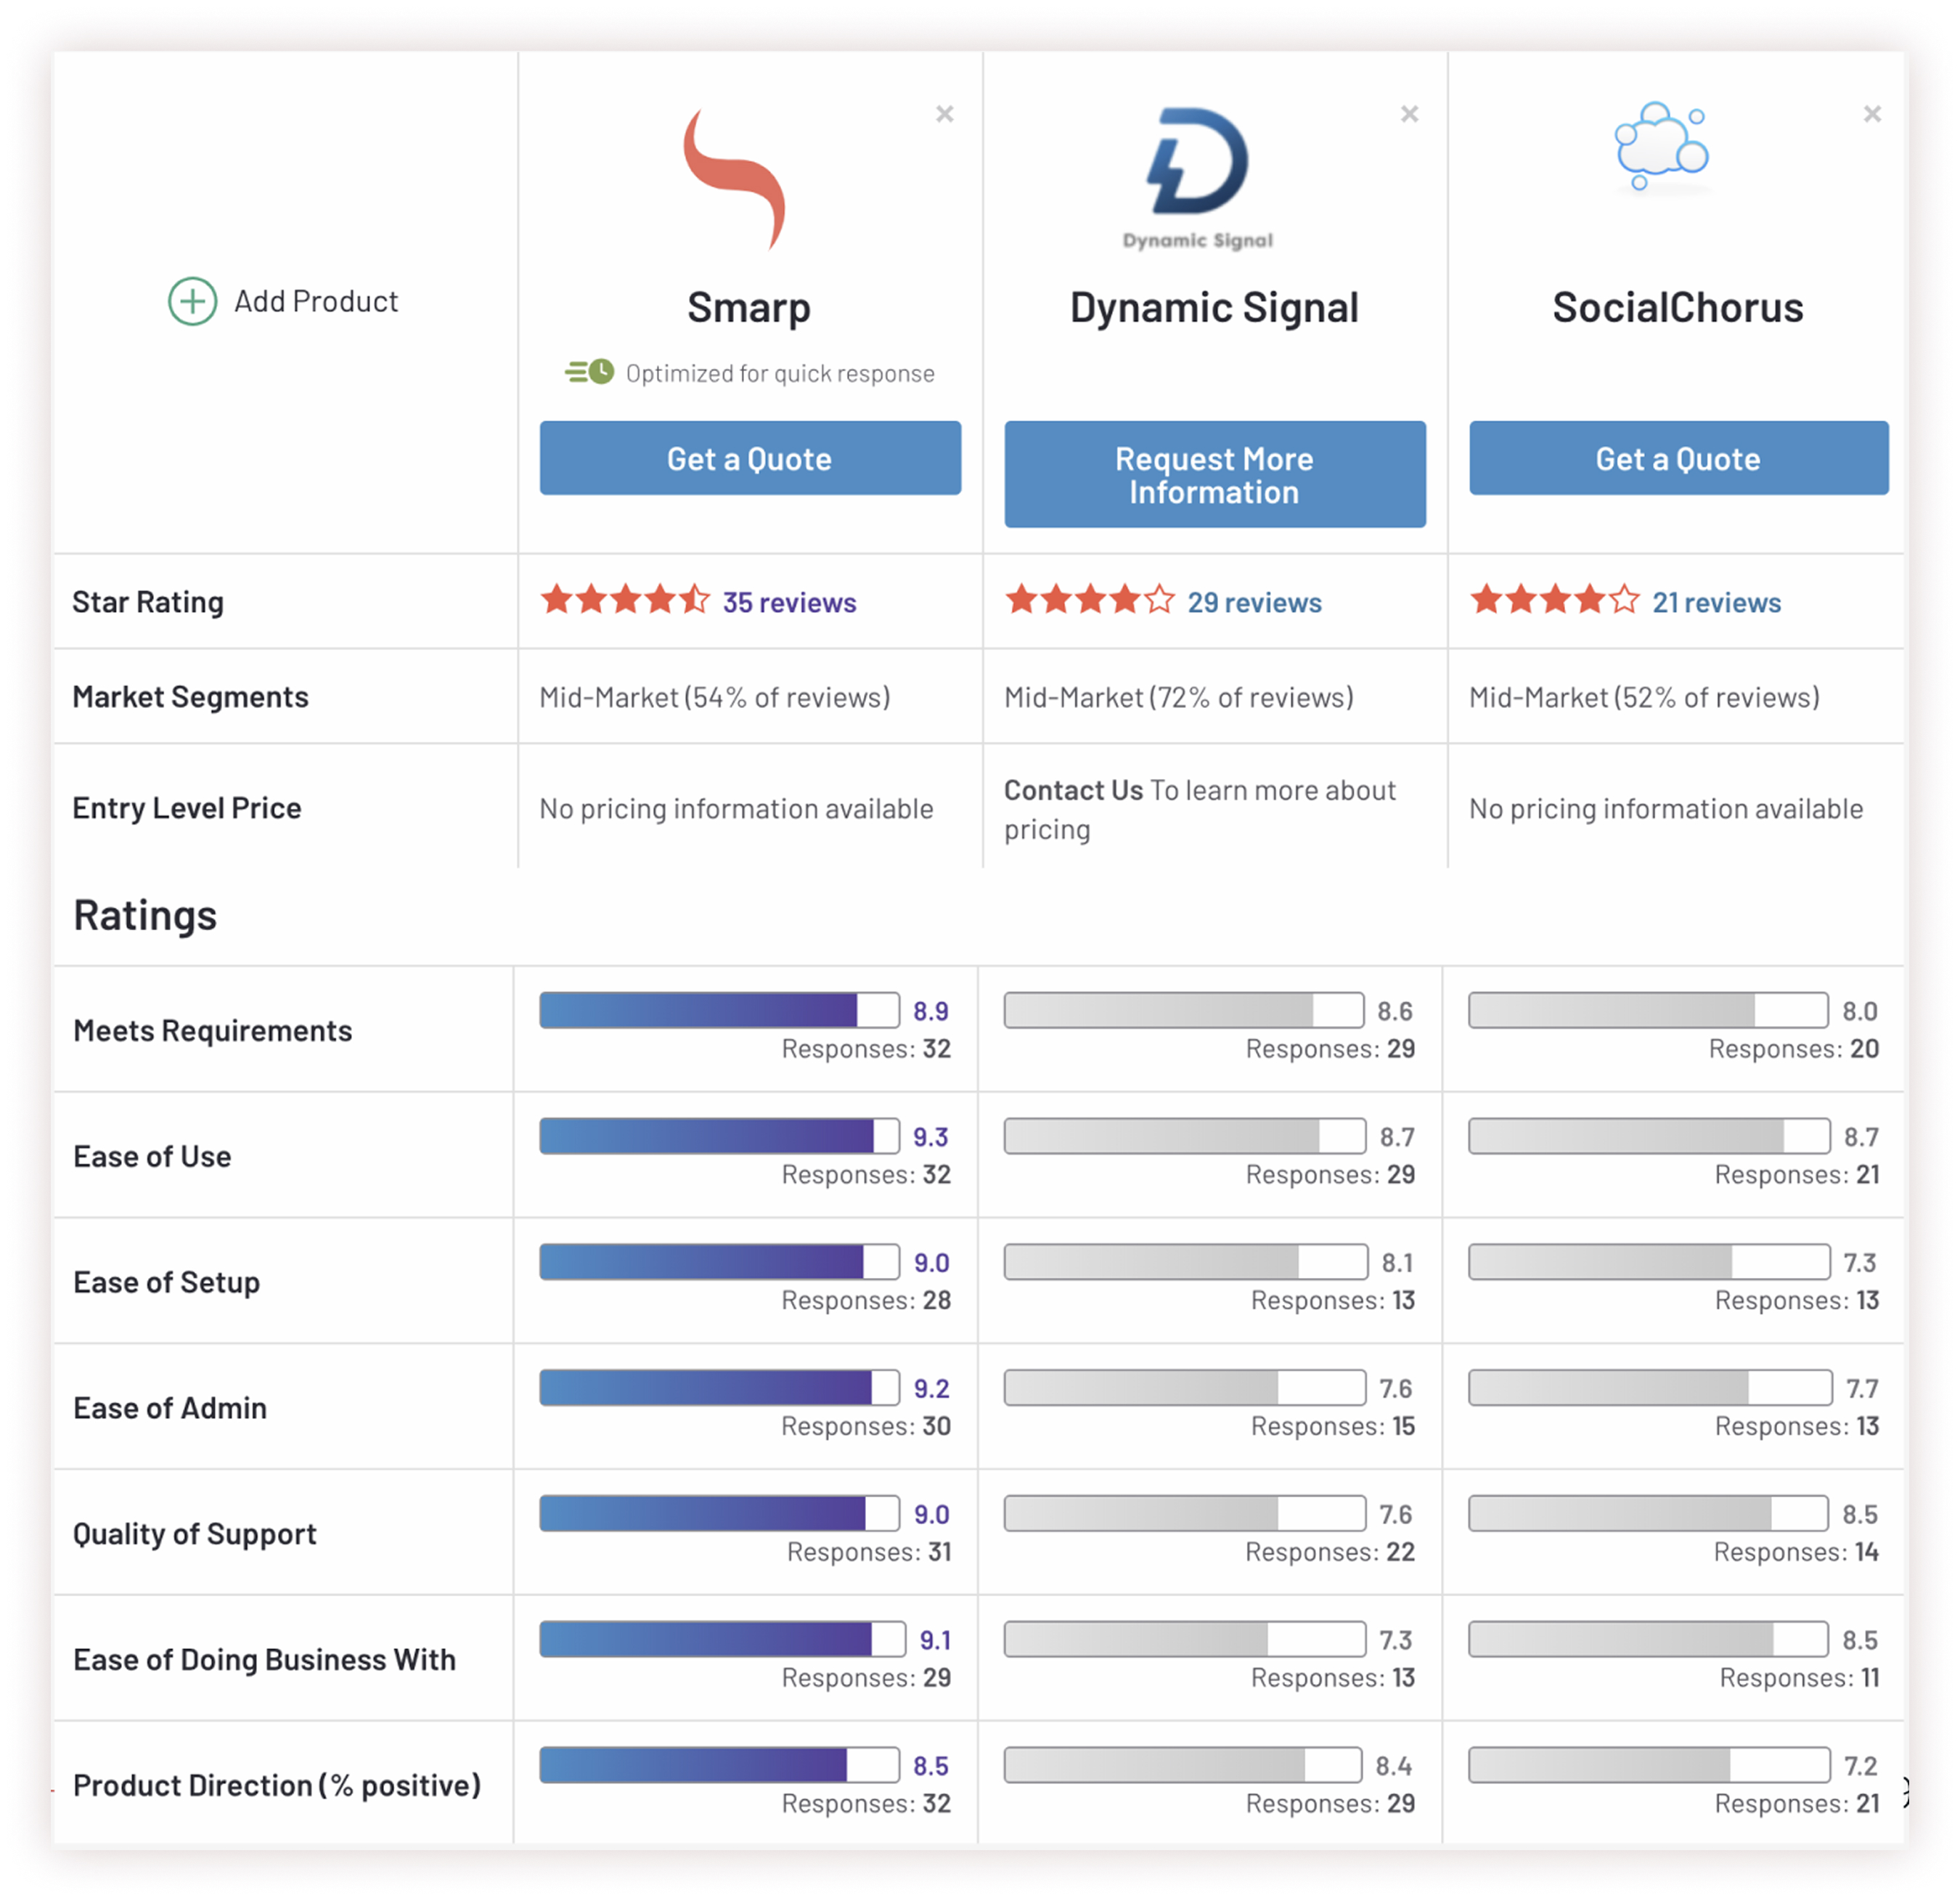This screenshot has height=1901, width=1960.
Task: Click the 'Optimized for quick response' text
Action: tap(780, 373)
